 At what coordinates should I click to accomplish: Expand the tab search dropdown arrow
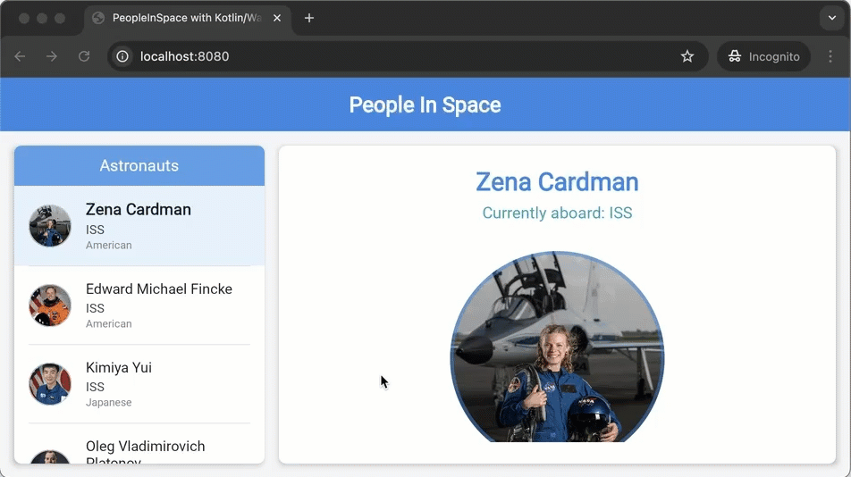tap(831, 18)
